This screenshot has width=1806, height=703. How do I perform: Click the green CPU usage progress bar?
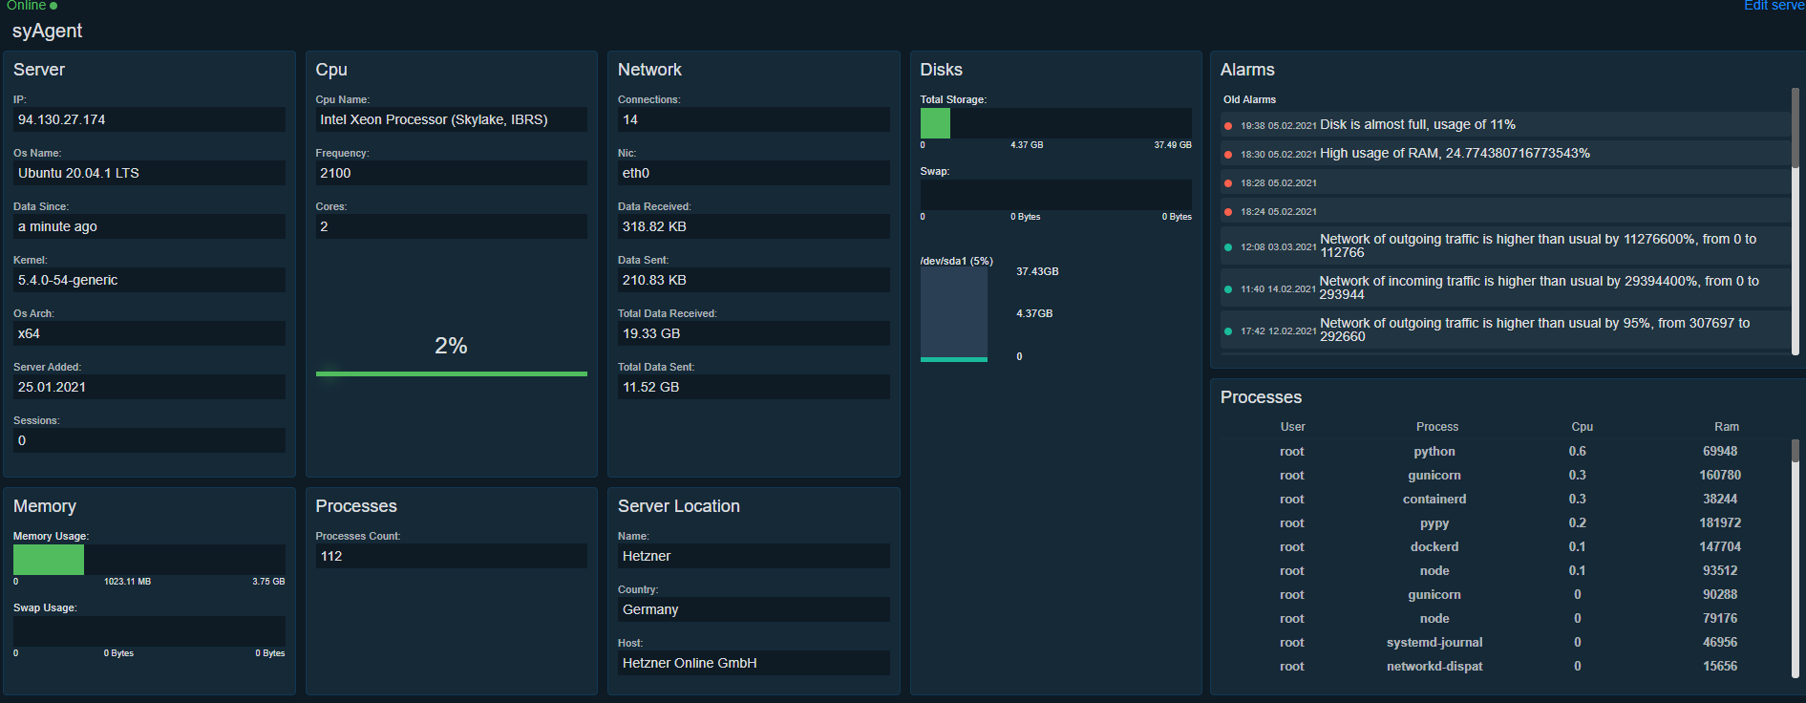pyautogui.click(x=451, y=373)
